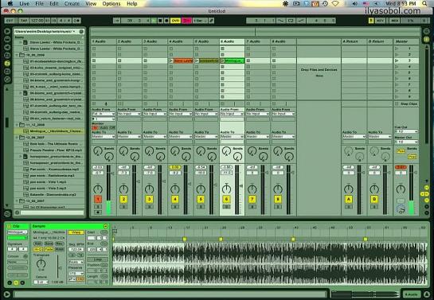Toggle the Loop switch in transport
Viewport: 434px width, 300px height.
tap(291, 21)
